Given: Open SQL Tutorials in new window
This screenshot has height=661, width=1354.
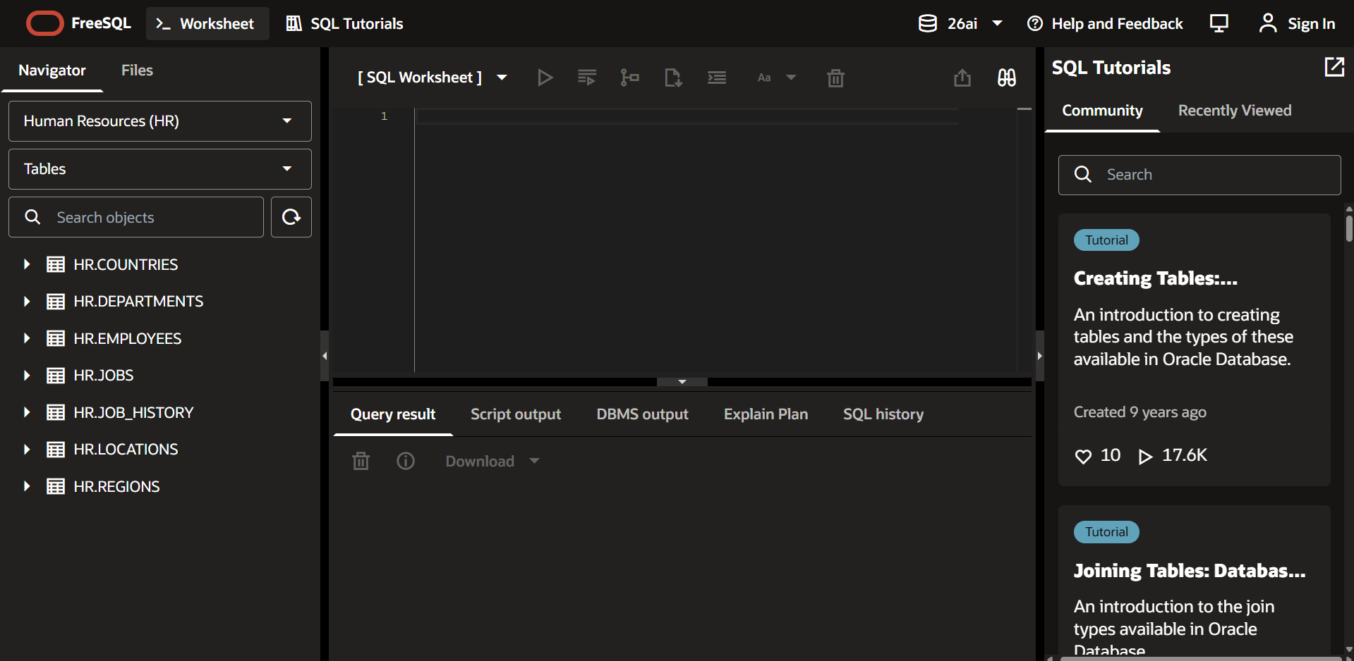Looking at the screenshot, I should pos(1334,67).
